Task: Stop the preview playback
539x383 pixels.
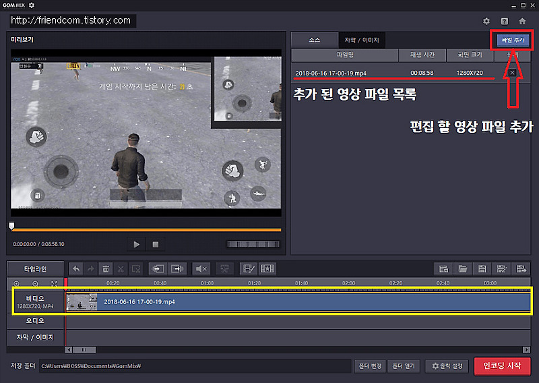Action: coord(156,244)
